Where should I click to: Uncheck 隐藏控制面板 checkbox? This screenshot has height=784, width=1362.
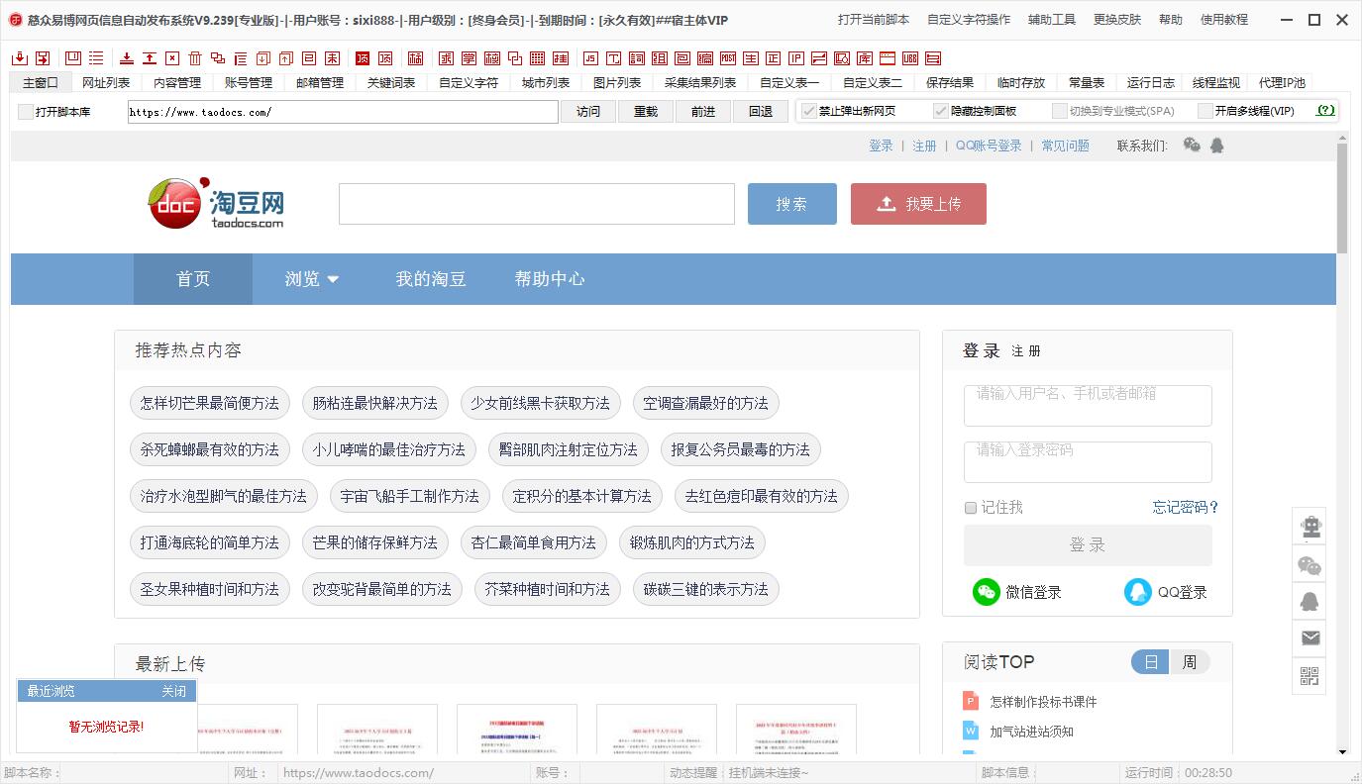click(x=941, y=111)
